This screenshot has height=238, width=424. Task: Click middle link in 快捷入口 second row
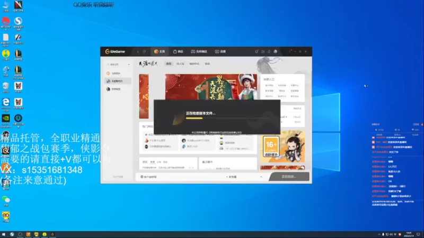(282, 91)
